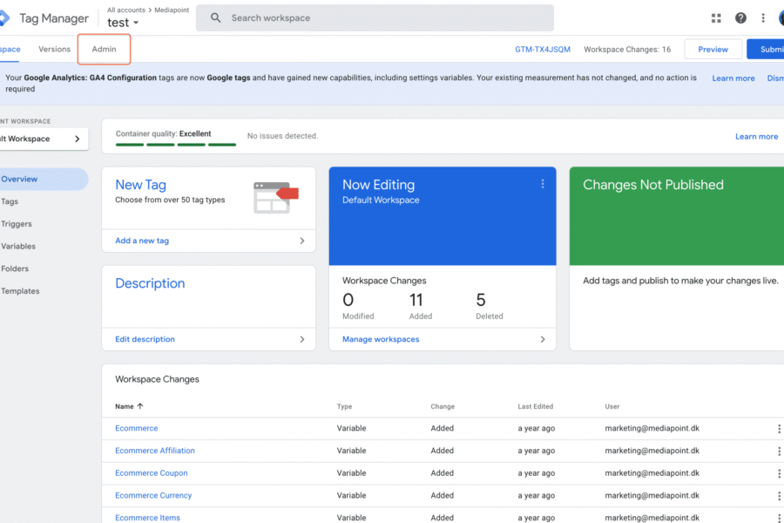Click the Submit button
784x523 pixels.
766,49
